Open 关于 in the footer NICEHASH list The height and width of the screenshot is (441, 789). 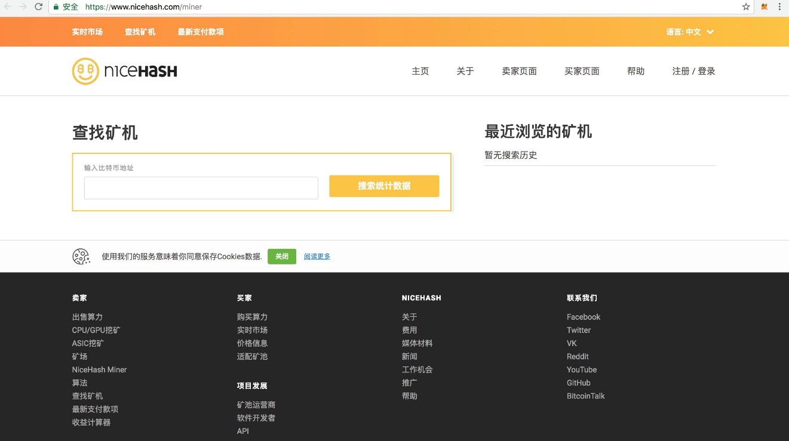coord(410,317)
